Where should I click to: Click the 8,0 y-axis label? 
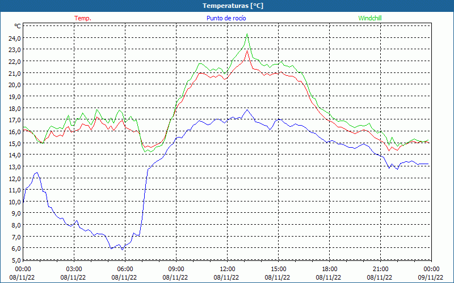point(16,225)
